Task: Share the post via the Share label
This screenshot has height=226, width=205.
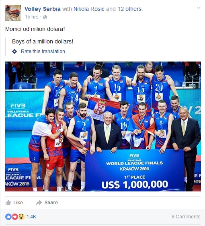Action: (51, 203)
